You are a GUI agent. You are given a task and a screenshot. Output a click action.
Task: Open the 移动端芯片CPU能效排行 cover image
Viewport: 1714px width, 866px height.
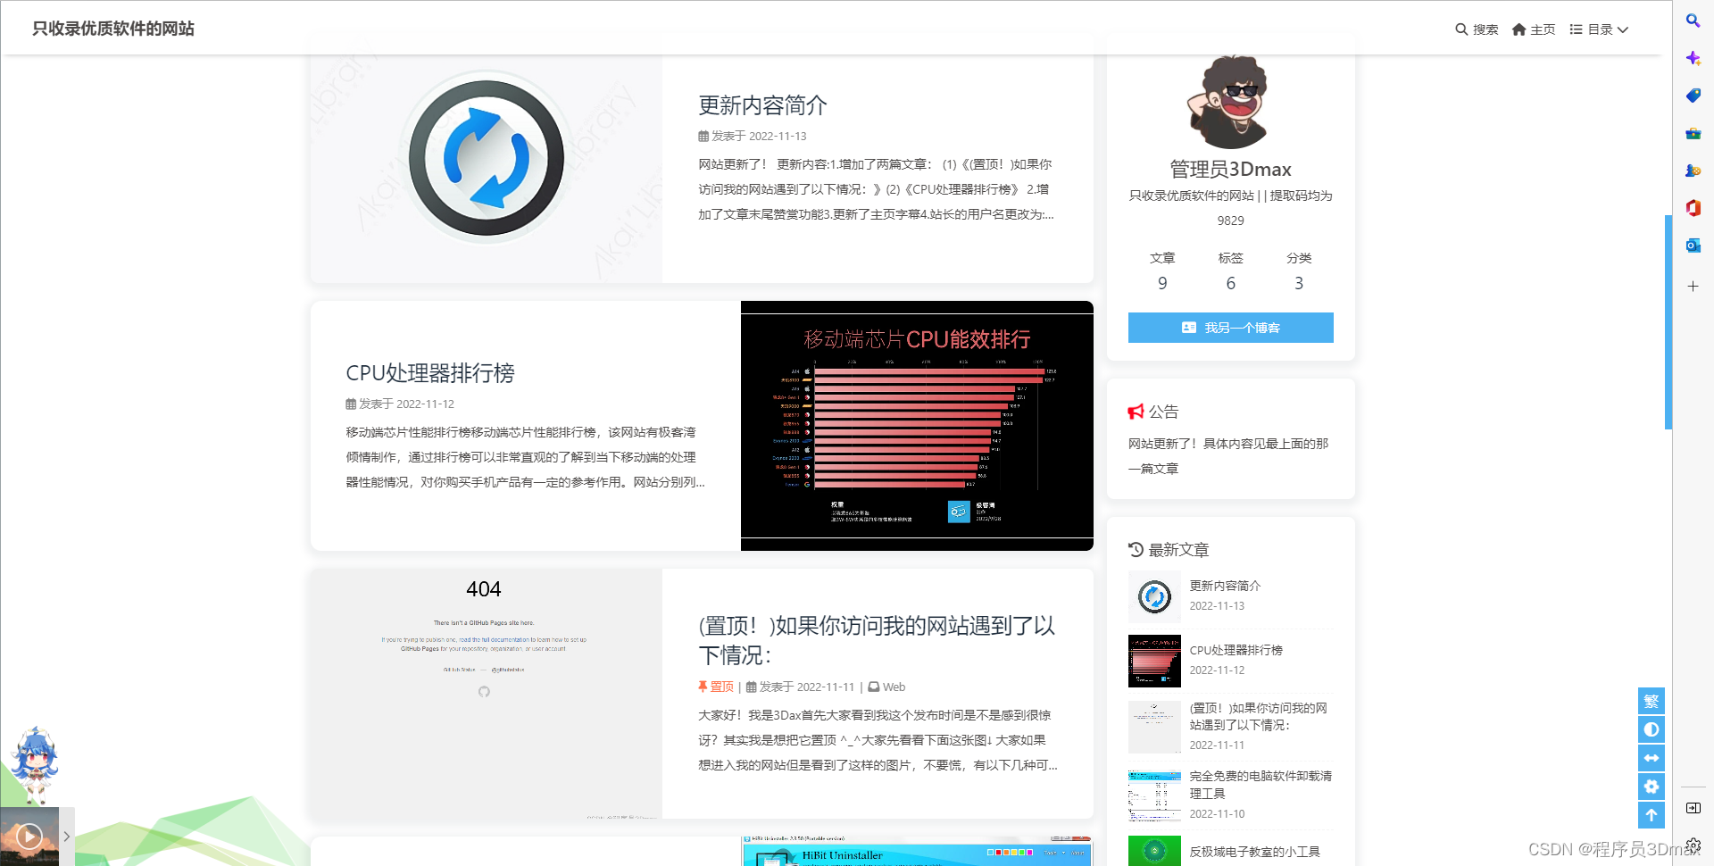(917, 426)
